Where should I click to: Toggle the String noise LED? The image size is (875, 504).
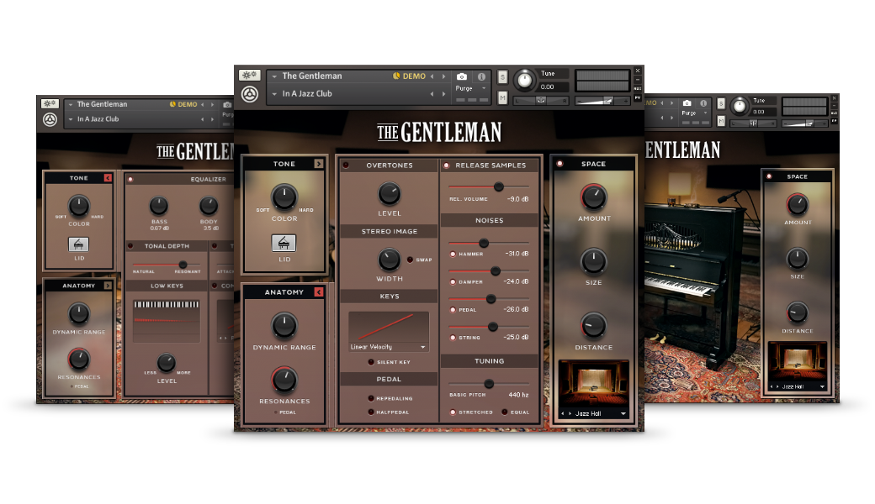coord(453,338)
